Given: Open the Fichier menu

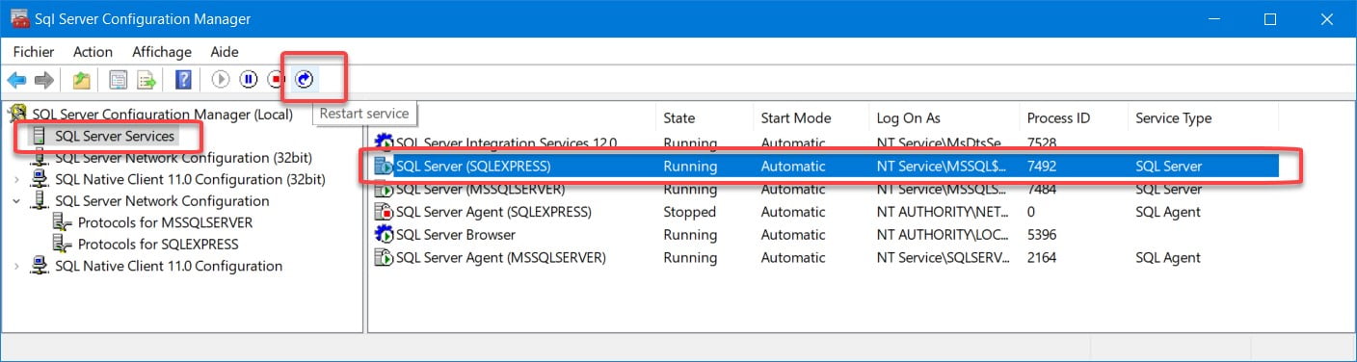Looking at the screenshot, I should point(34,52).
